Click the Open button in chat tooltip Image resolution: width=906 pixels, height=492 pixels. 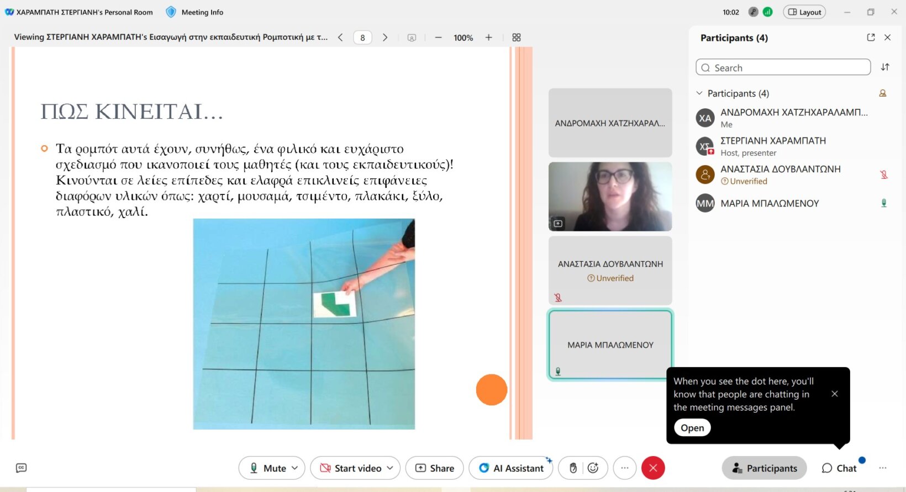(692, 428)
